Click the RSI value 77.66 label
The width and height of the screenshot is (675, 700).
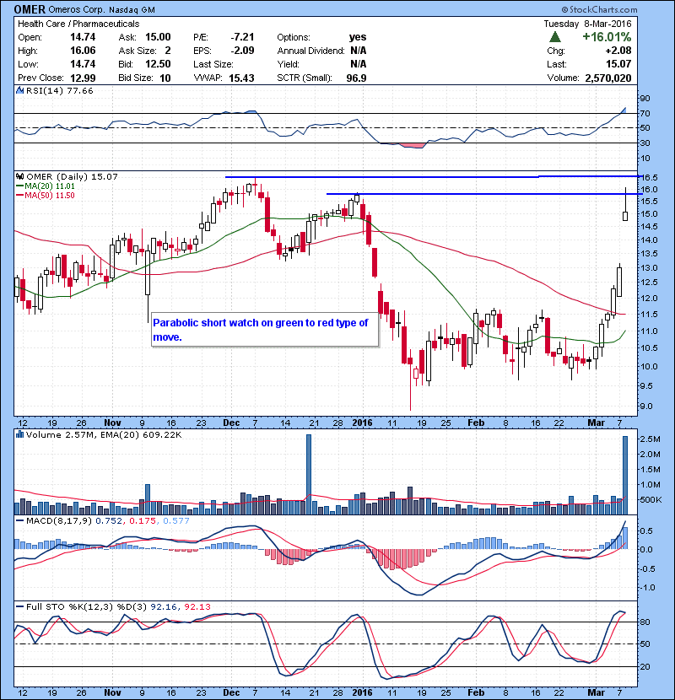click(x=80, y=90)
